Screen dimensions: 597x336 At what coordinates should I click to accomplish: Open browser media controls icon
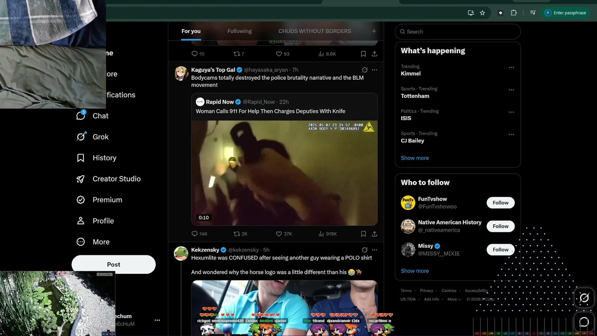(533, 13)
